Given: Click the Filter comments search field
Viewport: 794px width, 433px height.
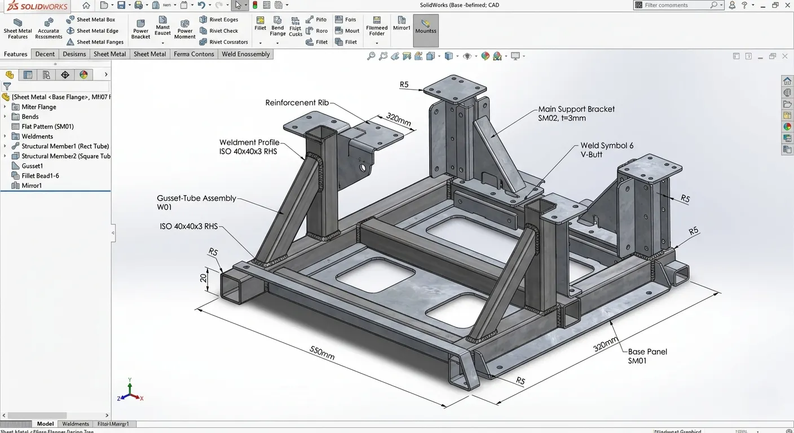Looking at the screenshot, I should (x=678, y=5).
